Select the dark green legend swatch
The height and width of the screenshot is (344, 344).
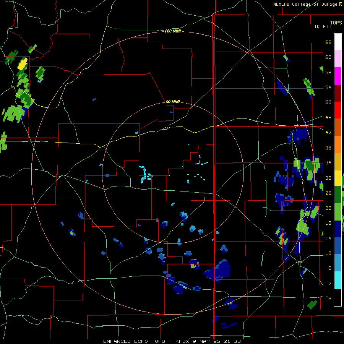338,195
